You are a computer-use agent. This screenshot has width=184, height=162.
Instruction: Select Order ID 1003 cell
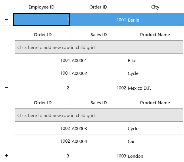(x=98, y=155)
